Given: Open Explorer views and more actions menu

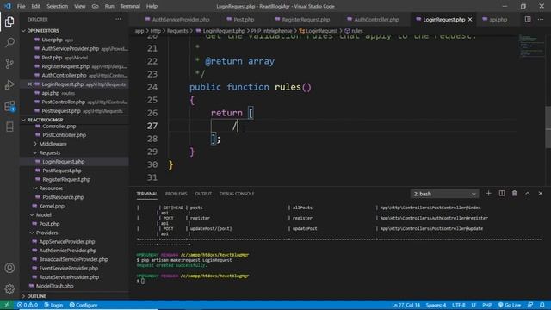Looking at the screenshot, I should tap(118, 19).
